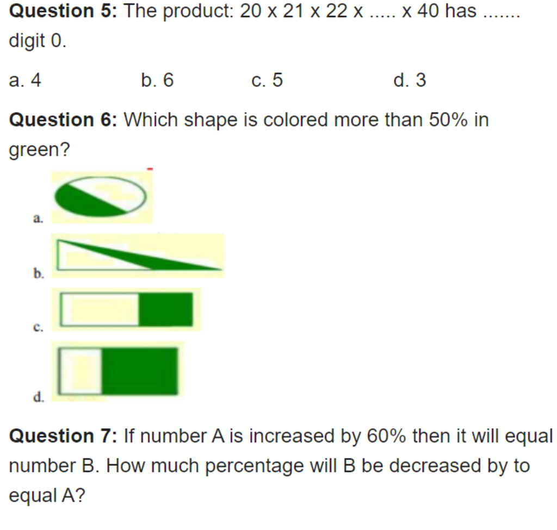Screen dimensions: 557x530
Task: Click the Question 7 heading
Action: 63,435
